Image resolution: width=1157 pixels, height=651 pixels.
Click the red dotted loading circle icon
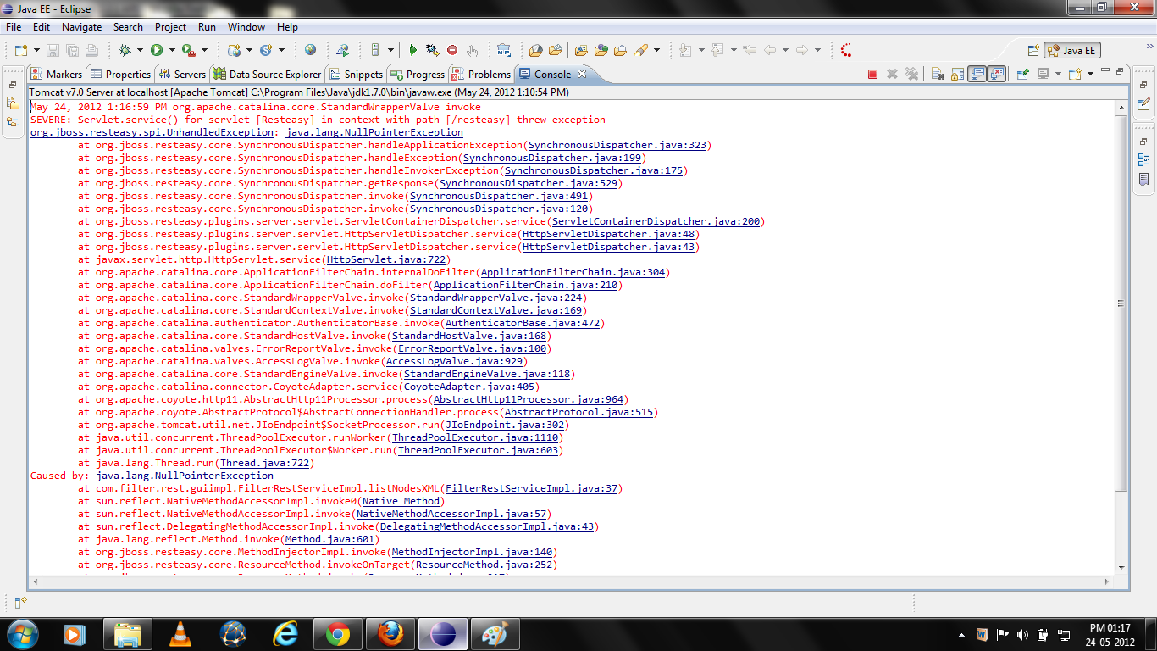click(846, 50)
